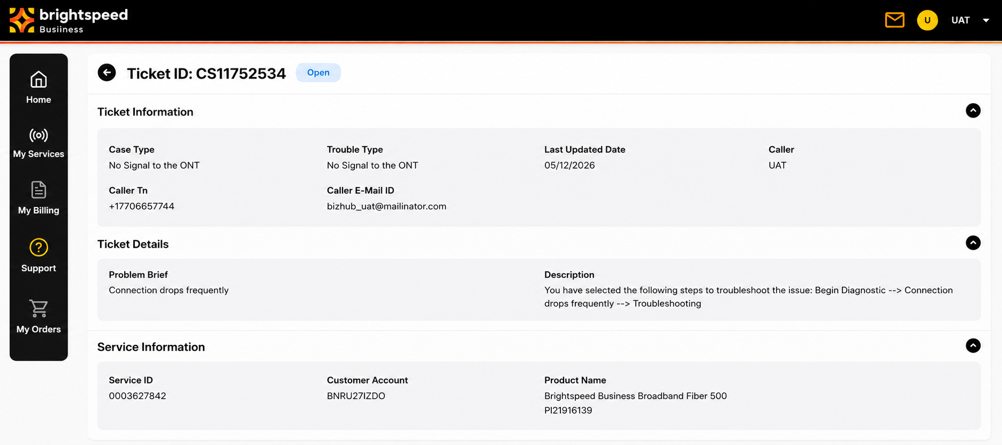Go back using the arrow beside Ticket ID
Screen dimensions: 1002x445
coord(107,72)
